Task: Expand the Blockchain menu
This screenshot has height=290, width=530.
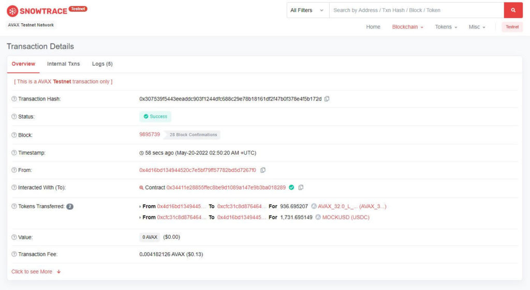Action: click(x=408, y=27)
